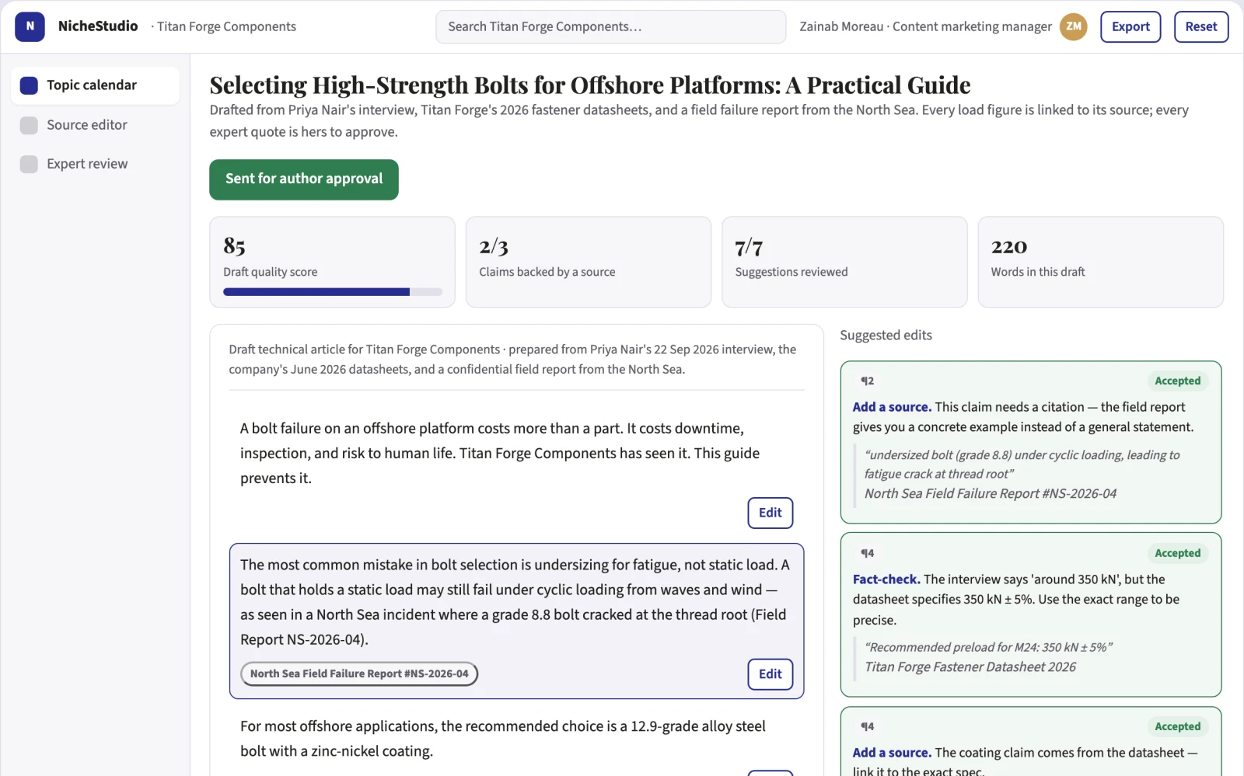Click the Reset button
Screen dimensions: 1244x776
coord(1201,26)
